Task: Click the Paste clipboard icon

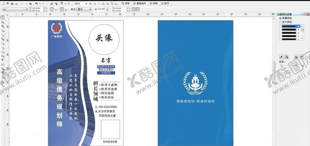Action: point(30,4)
